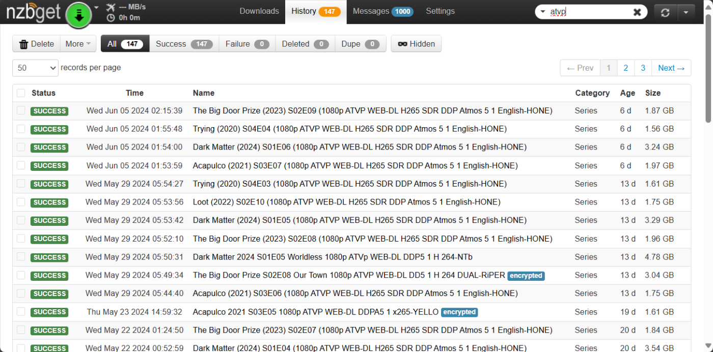Image resolution: width=713 pixels, height=352 pixels.
Task: Click the Delete button with trash icon
Action: (36, 44)
